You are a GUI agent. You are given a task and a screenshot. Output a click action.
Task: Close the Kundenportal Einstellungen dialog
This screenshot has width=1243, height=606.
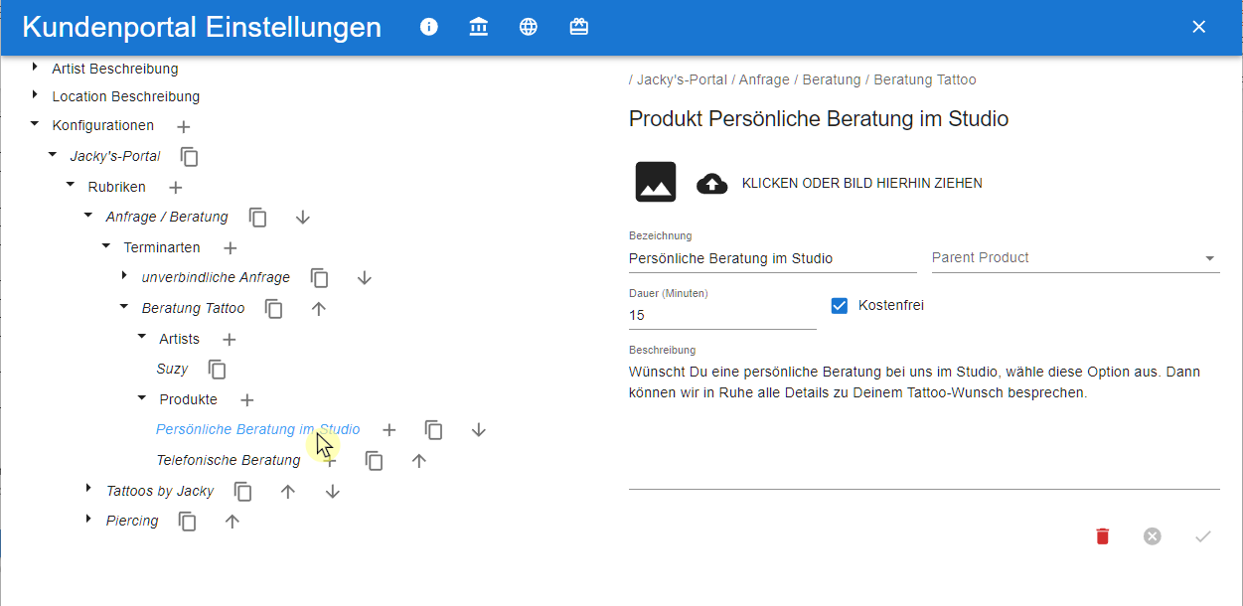click(1199, 27)
